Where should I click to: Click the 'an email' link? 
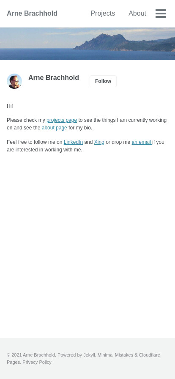[142, 142]
